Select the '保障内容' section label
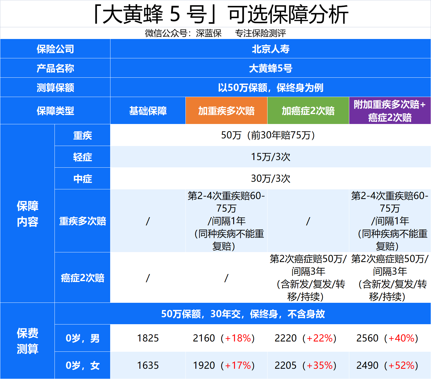This screenshot has width=431, height=379. click(28, 213)
